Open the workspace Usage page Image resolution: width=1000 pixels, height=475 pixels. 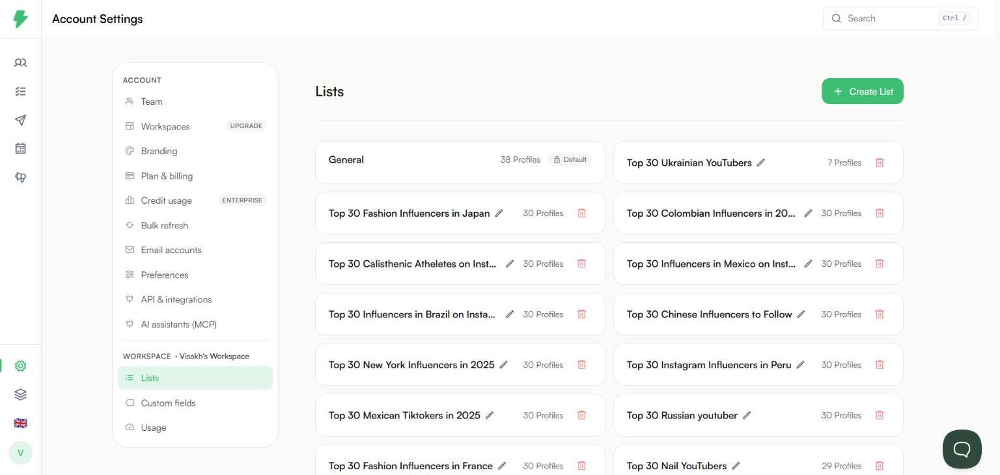click(x=195, y=428)
